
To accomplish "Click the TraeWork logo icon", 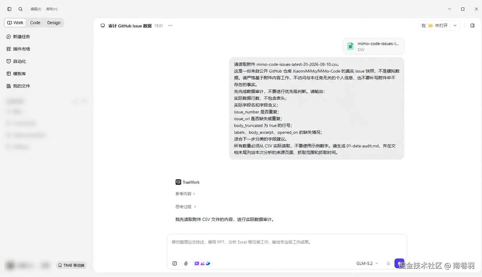I will 178,182.
